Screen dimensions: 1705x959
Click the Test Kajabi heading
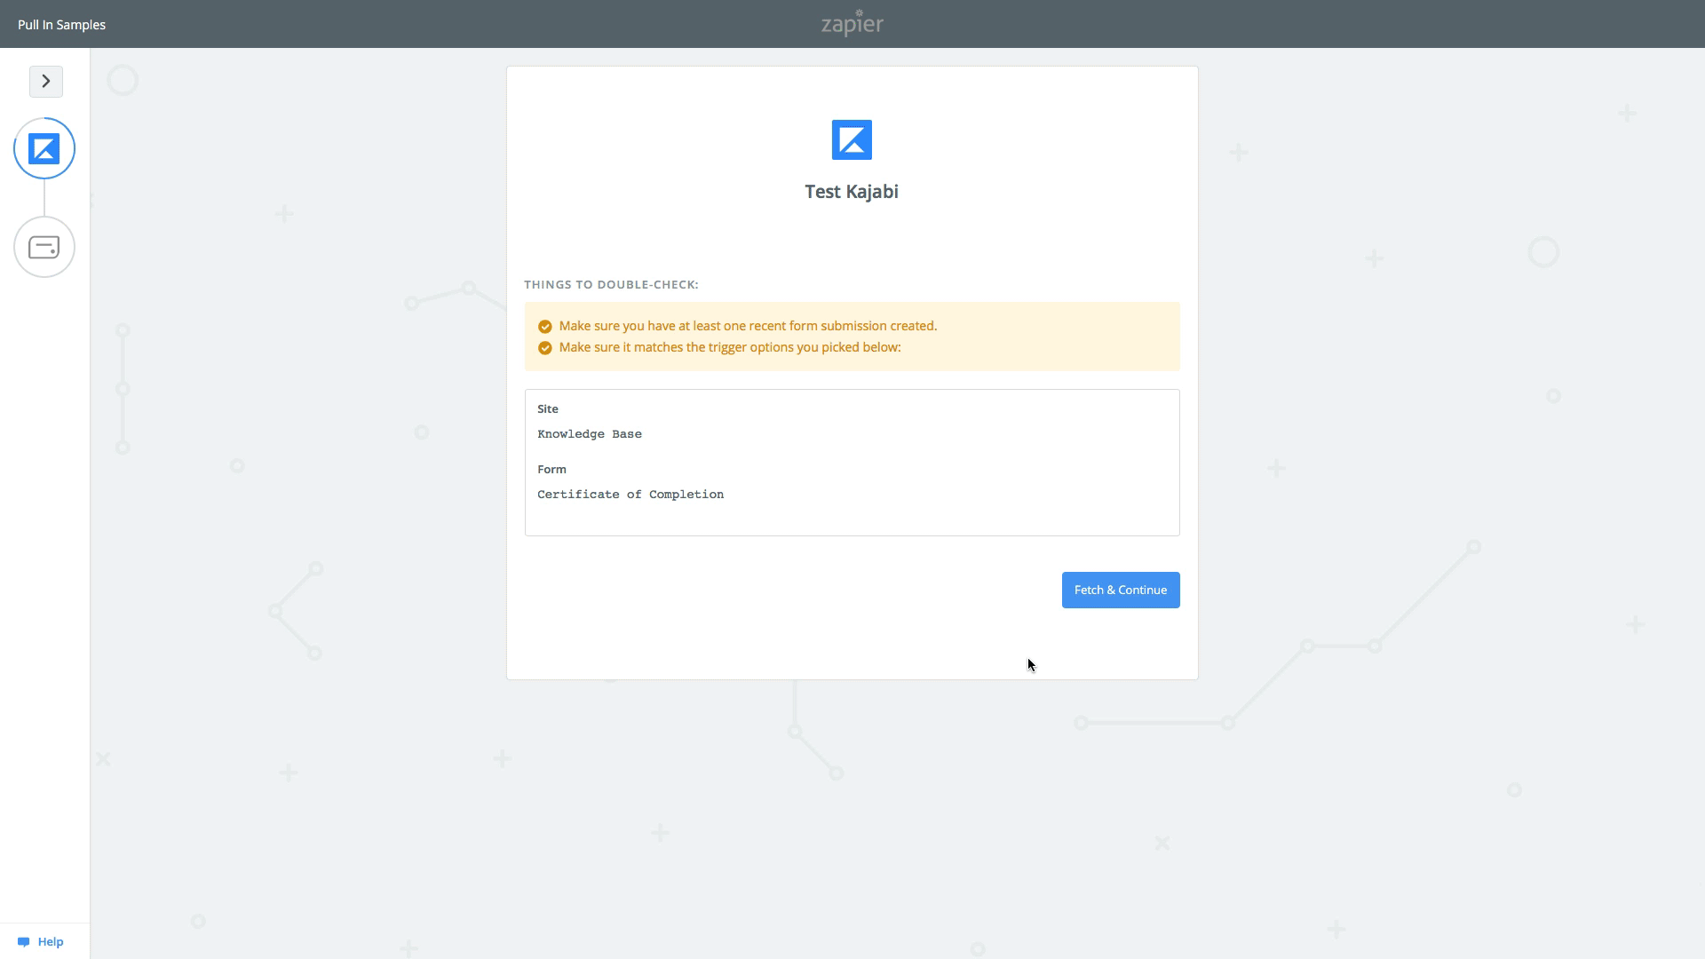pos(852,192)
